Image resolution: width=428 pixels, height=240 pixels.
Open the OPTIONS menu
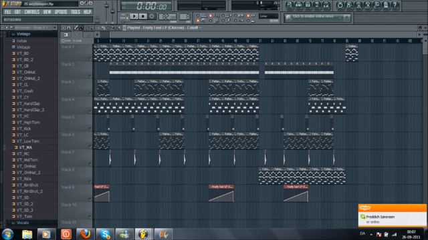(x=61, y=12)
